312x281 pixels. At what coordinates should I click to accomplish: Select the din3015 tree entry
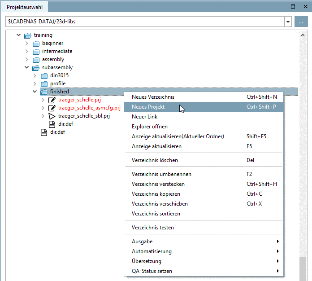coord(59,75)
